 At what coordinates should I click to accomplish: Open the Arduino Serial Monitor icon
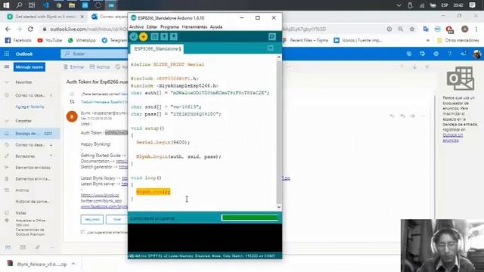272,37
